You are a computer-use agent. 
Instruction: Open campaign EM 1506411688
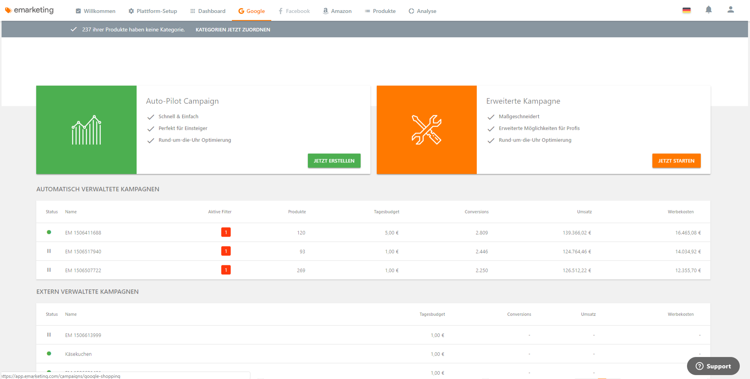tap(83, 233)
